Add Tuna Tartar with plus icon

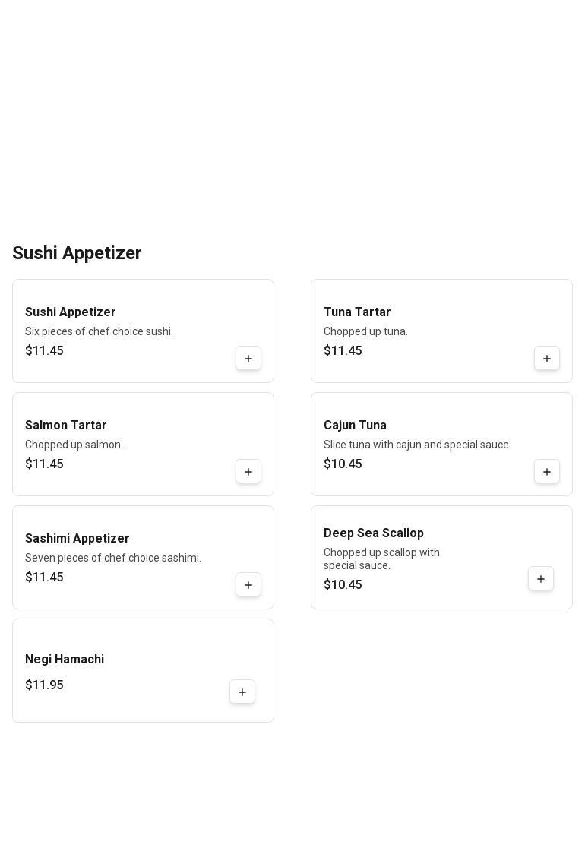click(x=547, y=359)
